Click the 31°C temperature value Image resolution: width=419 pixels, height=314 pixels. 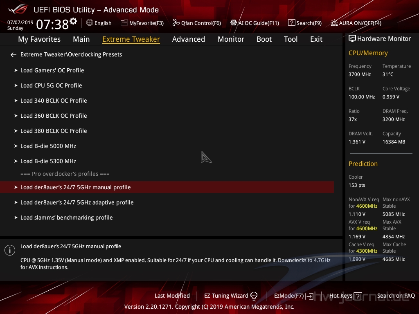388,74
